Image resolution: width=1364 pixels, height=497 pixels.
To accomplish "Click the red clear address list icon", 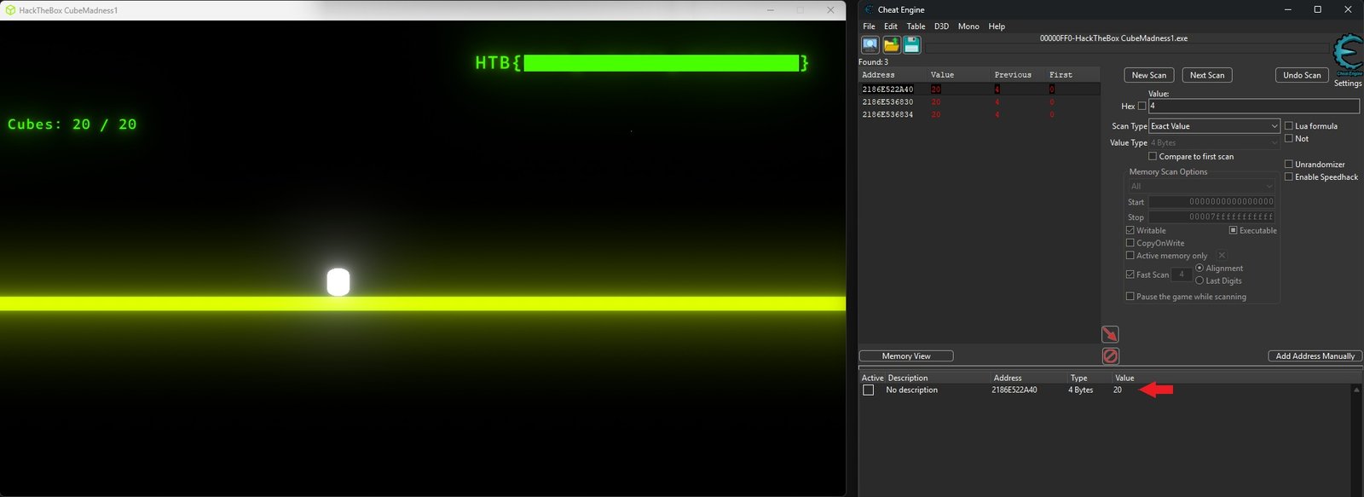I will [x=1110, y=356].
